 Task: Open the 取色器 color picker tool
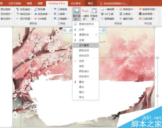(x=40, y=9)
